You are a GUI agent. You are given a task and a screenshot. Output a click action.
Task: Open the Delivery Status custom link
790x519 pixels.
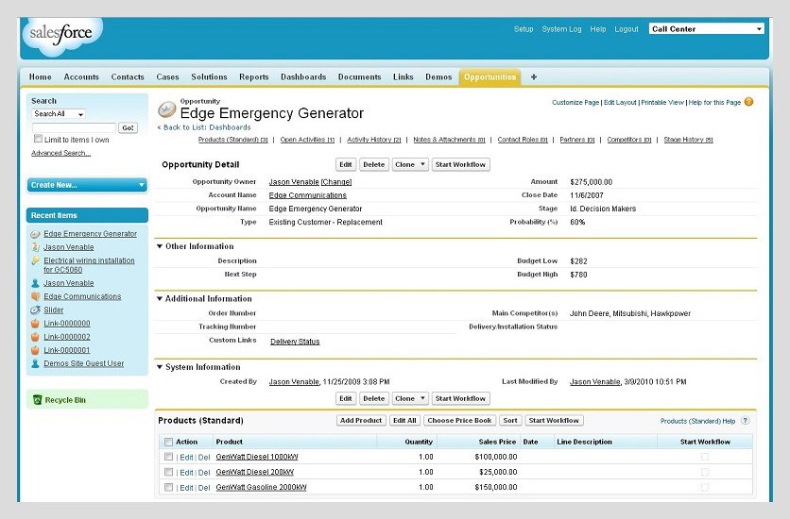[295, 342]
